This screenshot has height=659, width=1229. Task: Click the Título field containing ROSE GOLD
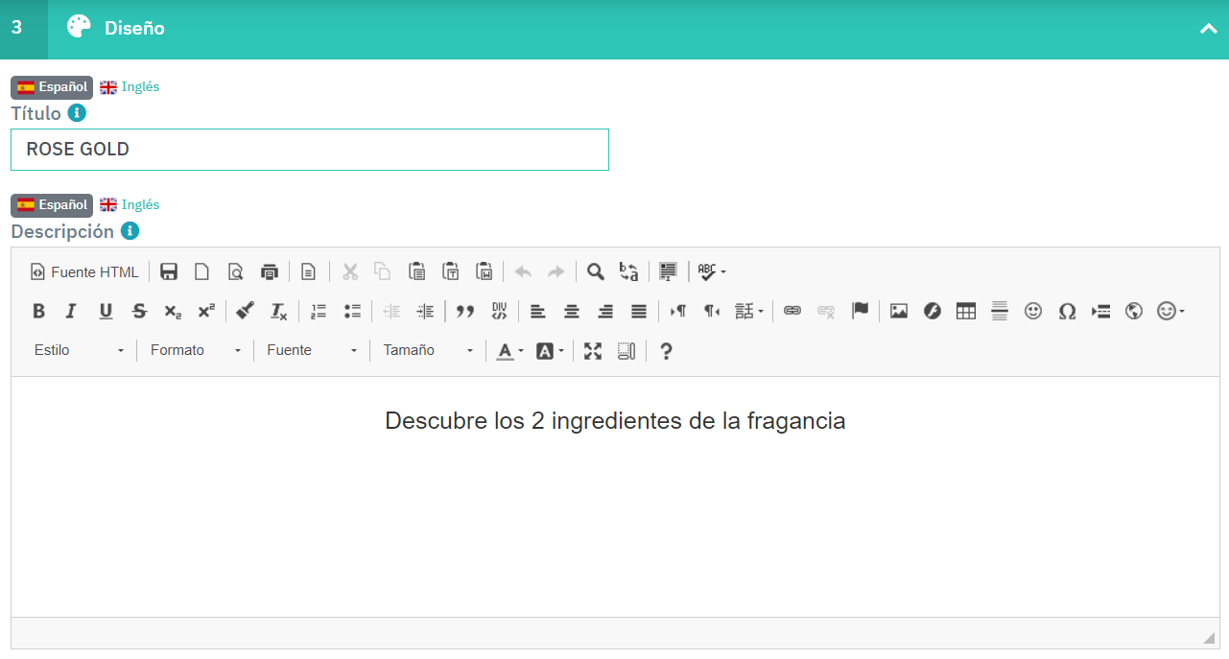(x=310, y=150)
